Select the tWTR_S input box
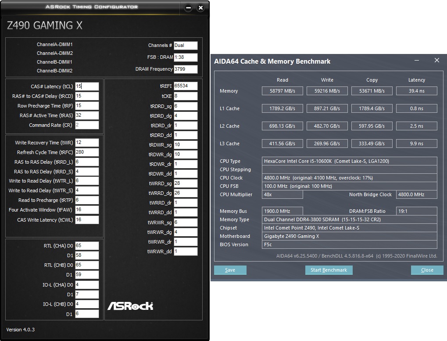 coord(87,190)
